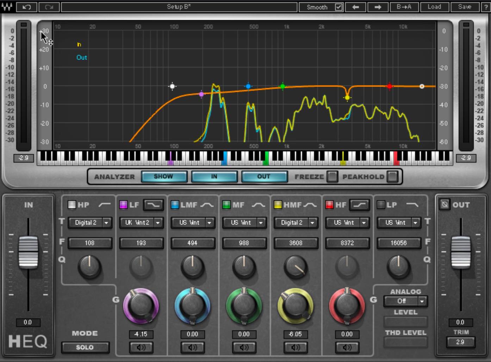Click HMF frequency field 3608

pyautogui.click(x=296, y=243)
